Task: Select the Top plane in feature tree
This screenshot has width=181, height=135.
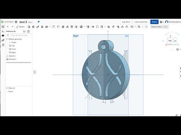Action: 13,46
